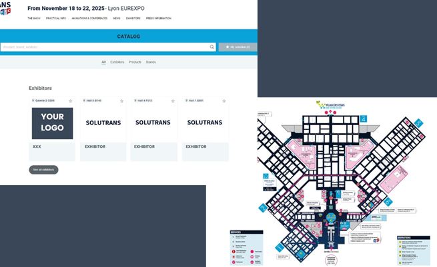437x267 pixels.
Task: Select the Products catalog filter tab
Action: 135,62
